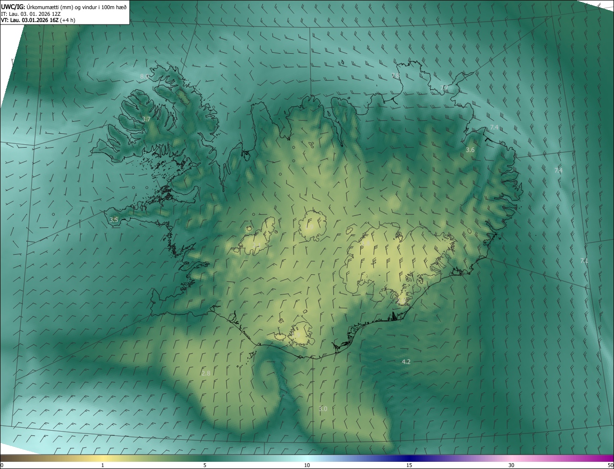Pick the magenta legend colour near 50
The width and height of the screenshot is (614, 469).
click(x=608, y=458)
